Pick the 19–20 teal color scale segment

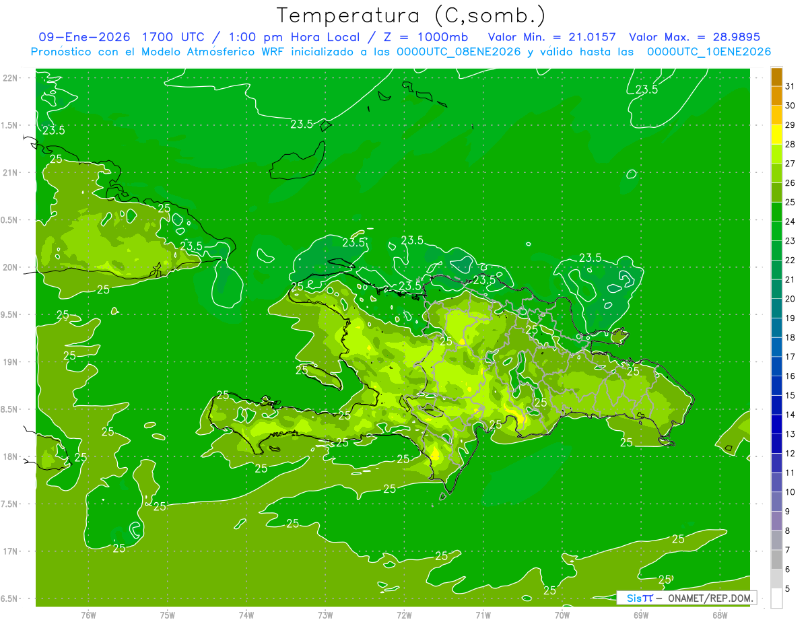click(776, 309)
